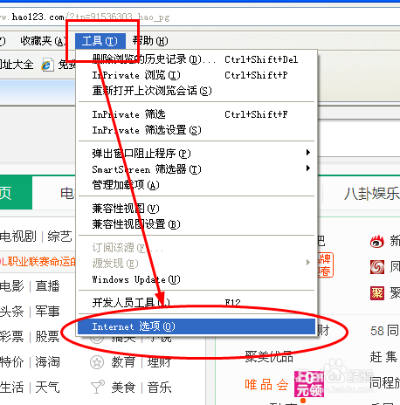Choose InPrivate 筛选 entry
The height and width of the screenshot is (405, 400).
tap(197, 114)
